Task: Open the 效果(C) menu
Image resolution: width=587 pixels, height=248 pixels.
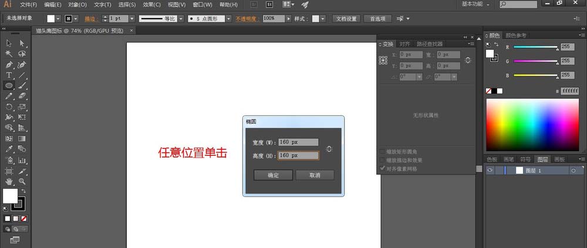Action: point(151,5)
